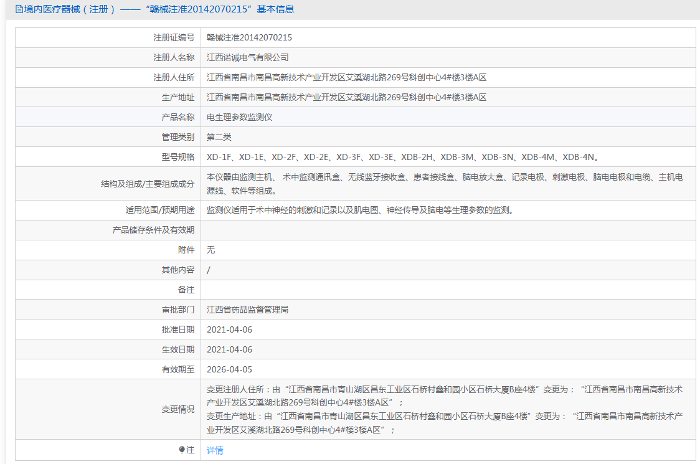Select the company name 江西诺诚电气有限公司
The image size is (700, 464).
coord(247,57)
